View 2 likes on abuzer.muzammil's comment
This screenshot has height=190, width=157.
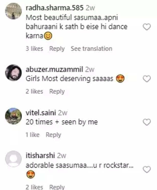[34, 91]
